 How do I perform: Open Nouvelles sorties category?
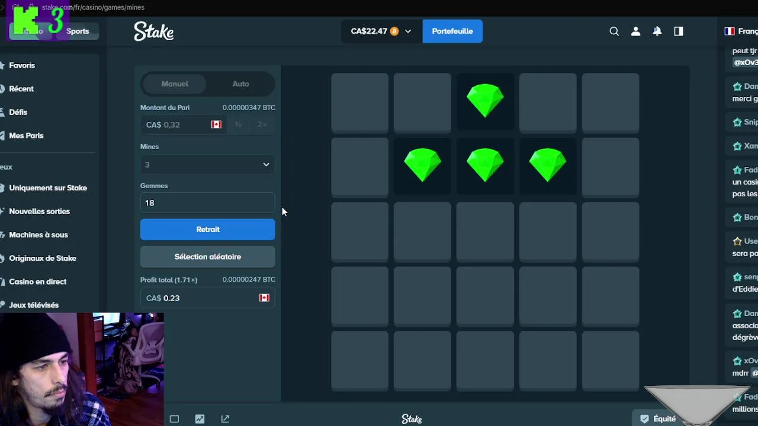pos(39,211)
